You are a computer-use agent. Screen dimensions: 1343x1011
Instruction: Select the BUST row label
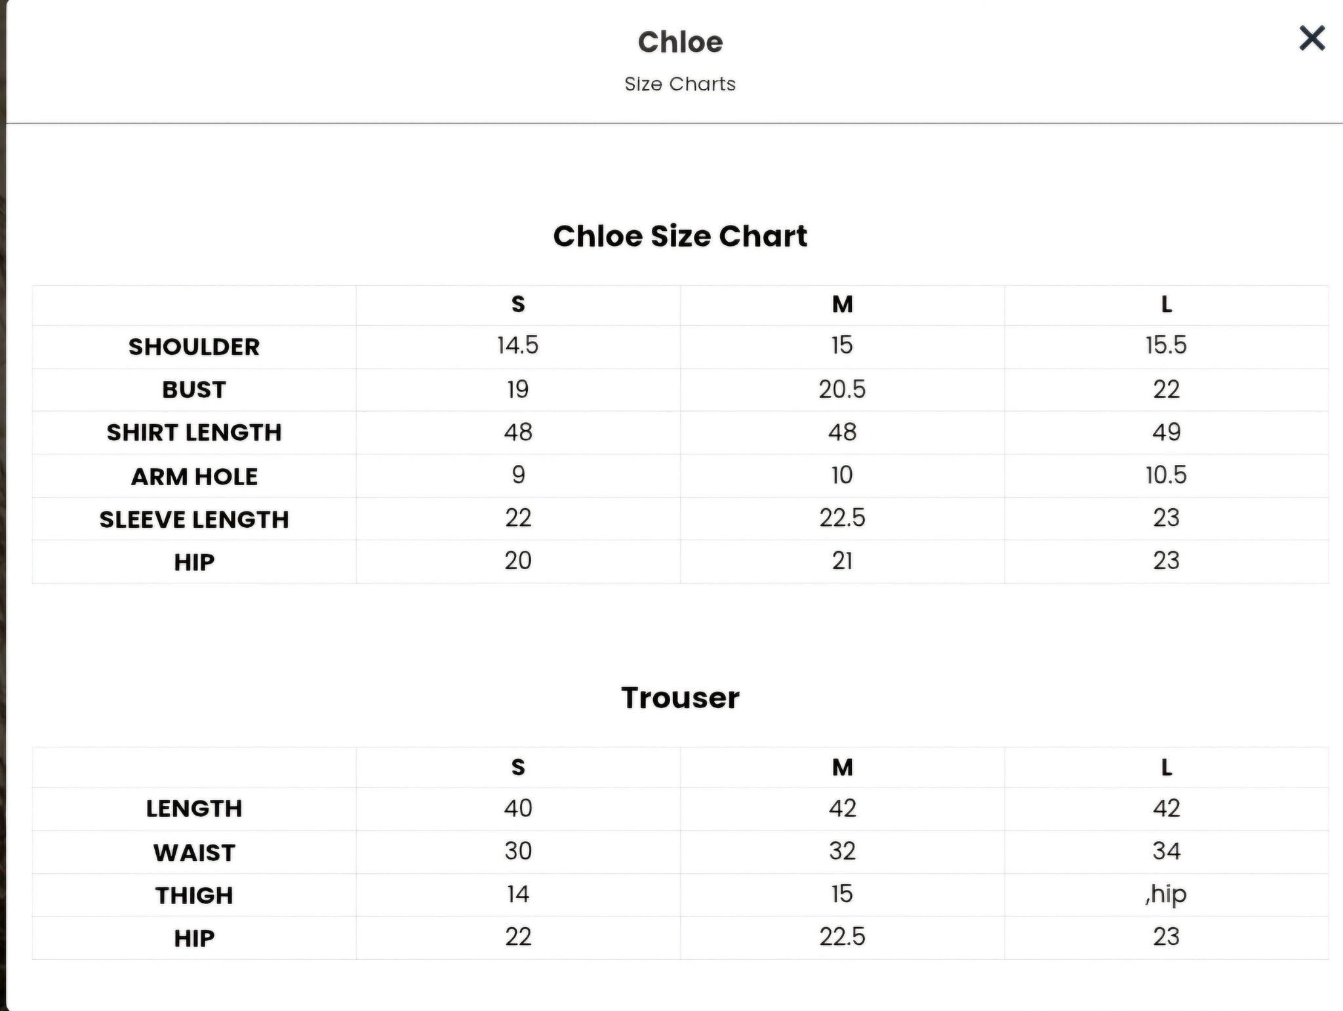(194, 389)
